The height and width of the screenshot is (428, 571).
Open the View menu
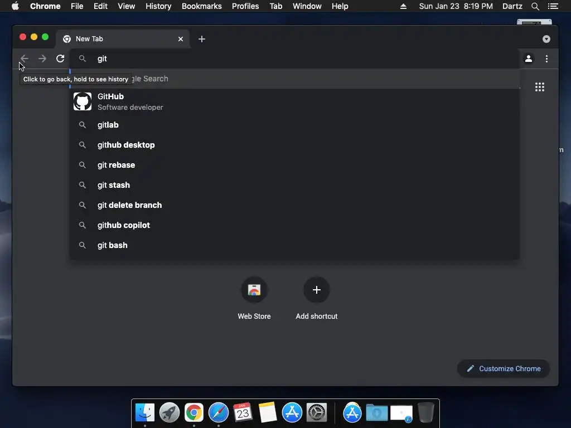tap(127, 6)
